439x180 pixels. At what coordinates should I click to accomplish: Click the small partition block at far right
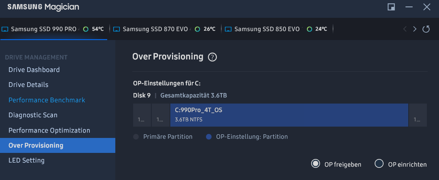pyautogui.click(x=418, y=115)
